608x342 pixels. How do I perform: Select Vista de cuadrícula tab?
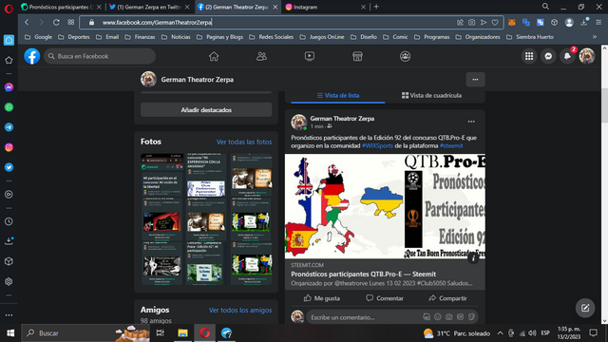tap(431, 95)
